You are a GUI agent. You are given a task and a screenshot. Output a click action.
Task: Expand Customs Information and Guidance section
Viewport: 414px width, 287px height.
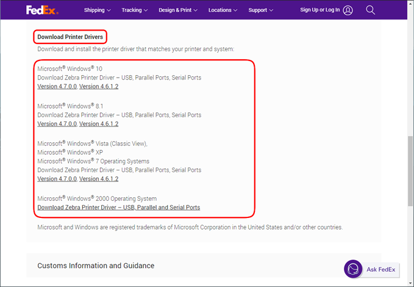(96, 266)
